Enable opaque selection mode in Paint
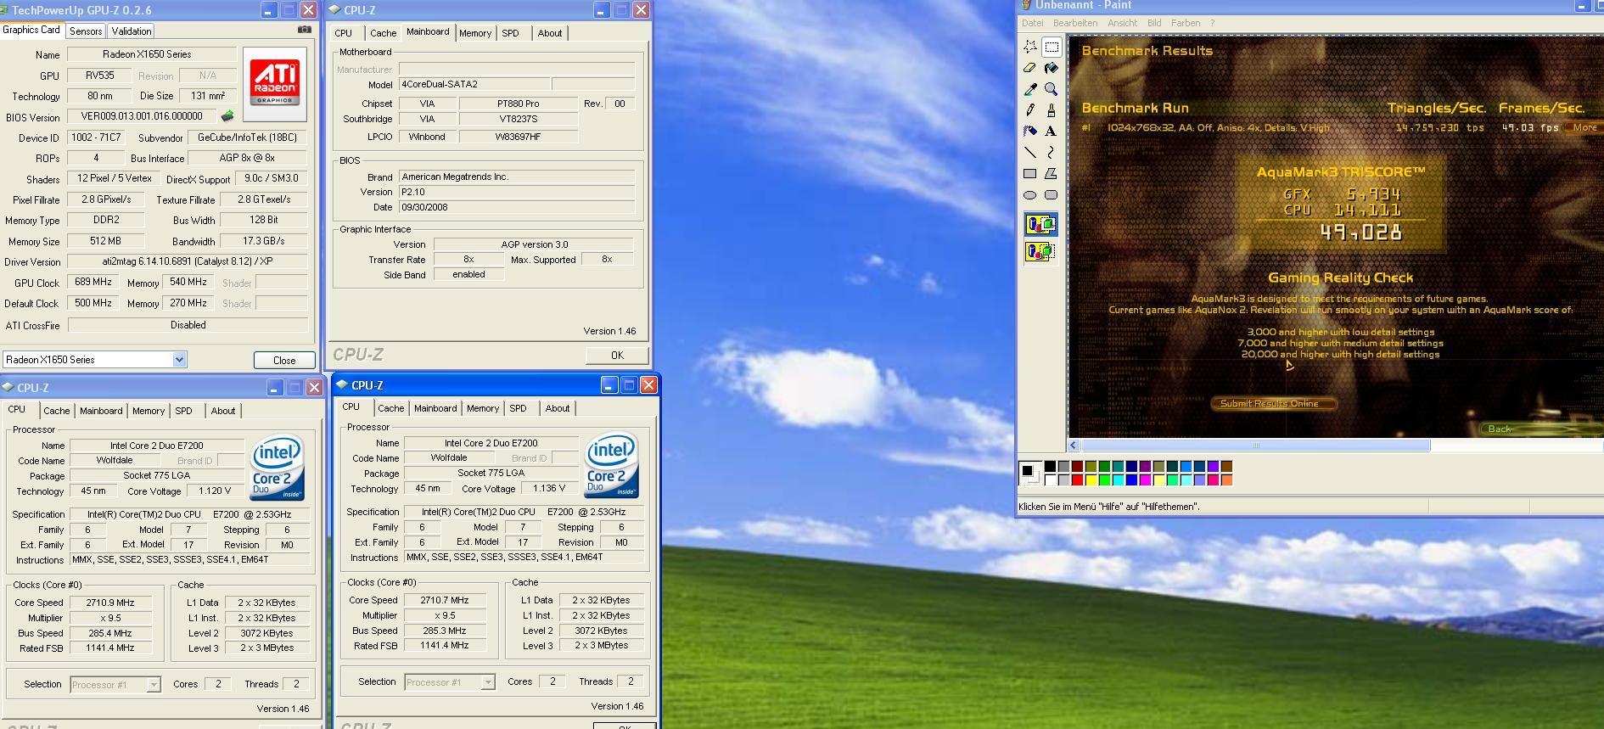This screenshot has width=1604, height=729. point(1041,225)
